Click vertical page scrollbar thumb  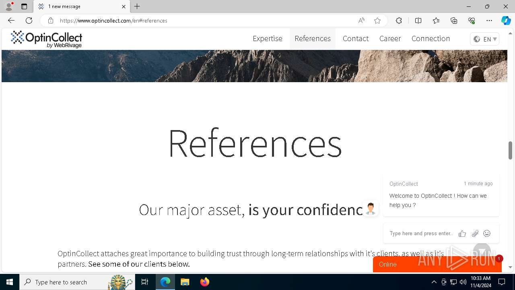[511, 150]
